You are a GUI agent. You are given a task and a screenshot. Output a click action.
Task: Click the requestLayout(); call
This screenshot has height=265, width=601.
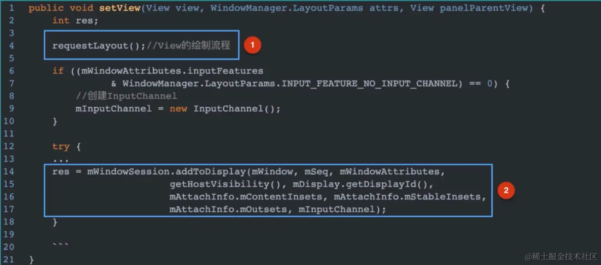click(x=99, y=46)
